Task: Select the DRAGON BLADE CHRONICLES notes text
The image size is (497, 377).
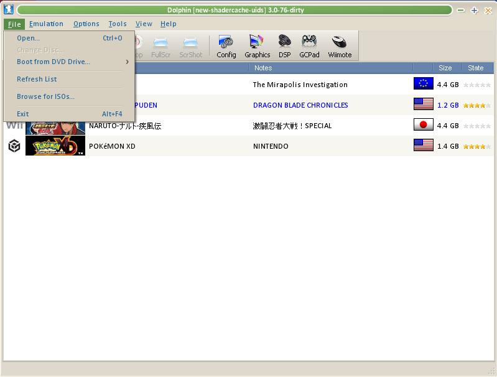Action: tap(300, 105)
